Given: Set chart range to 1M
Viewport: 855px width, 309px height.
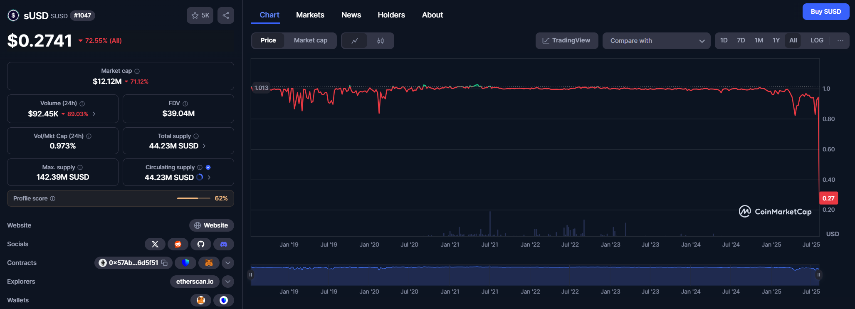Looking at the screenshot, I should pos(759,40).
